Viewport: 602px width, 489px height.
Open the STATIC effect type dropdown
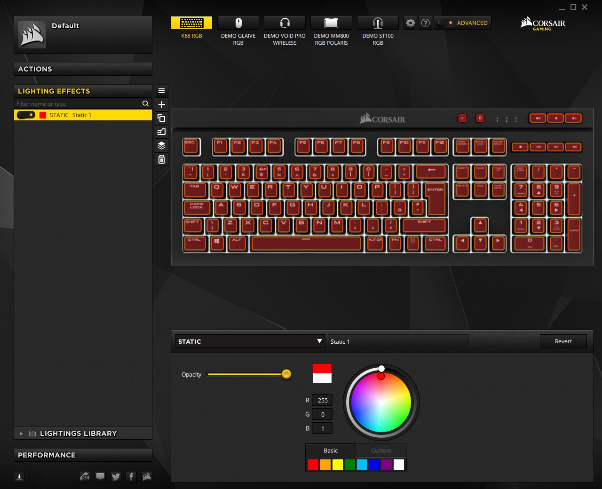(x=250, y=341)
